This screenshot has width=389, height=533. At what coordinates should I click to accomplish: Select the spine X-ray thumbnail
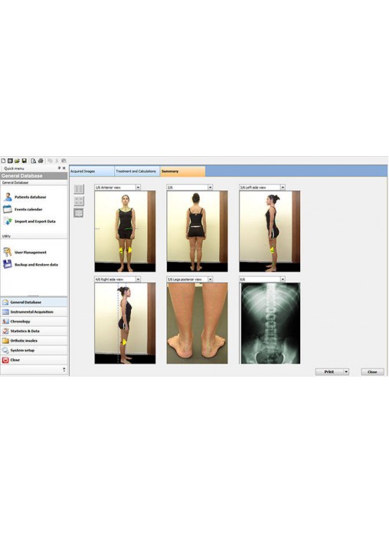270,323
